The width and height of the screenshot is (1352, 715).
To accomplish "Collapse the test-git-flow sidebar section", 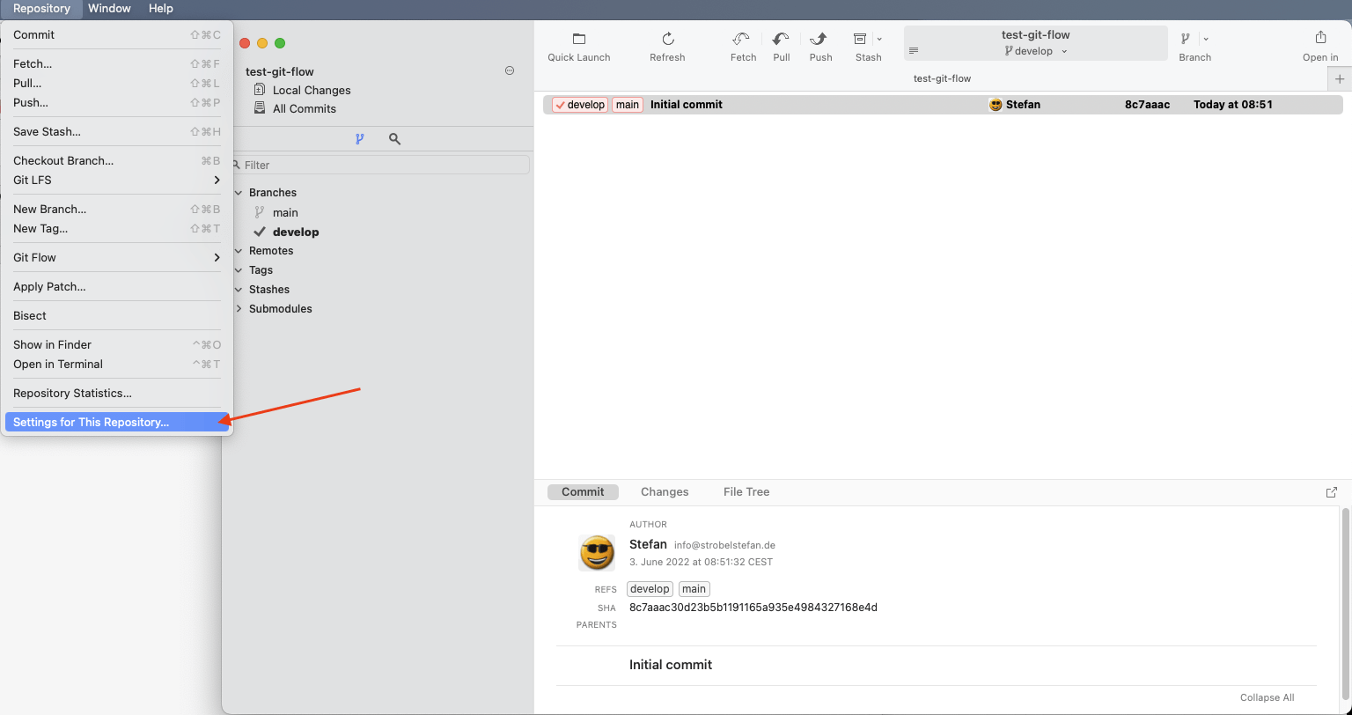I will click(x=510, y=70).
